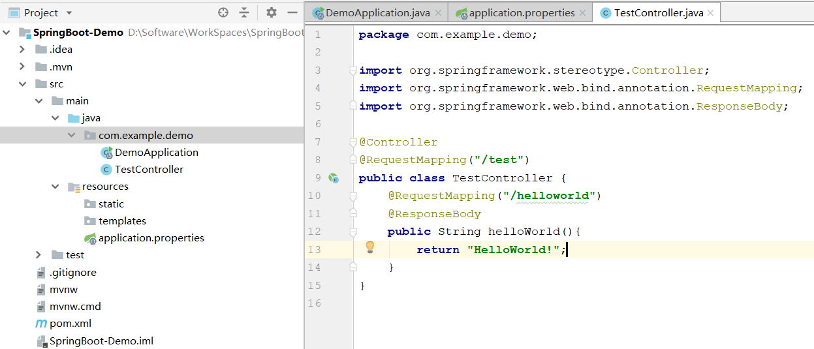Click the "HelloWorld!" return string
This screenshot has height=349, width=814.
pyautogui.click(x=514, y=250)
